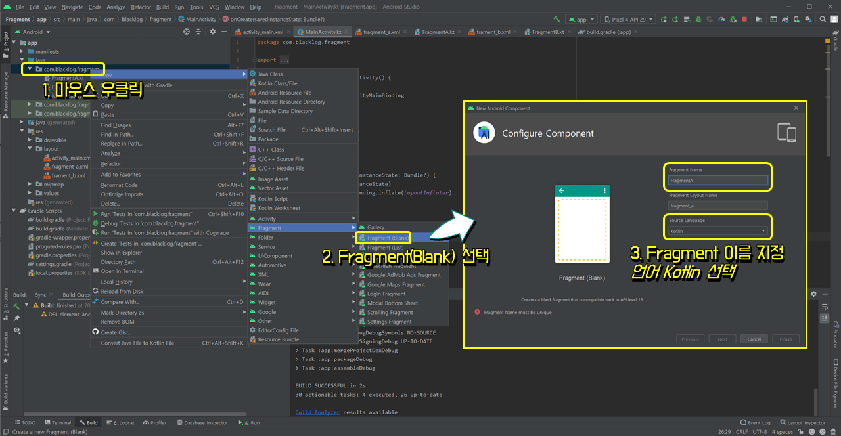Open app run configuration dropdown
The image size is (841, 436).
[581, 20]
